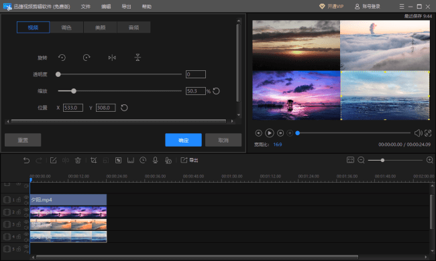Zoom in the timeline

(x=429, y=160)
